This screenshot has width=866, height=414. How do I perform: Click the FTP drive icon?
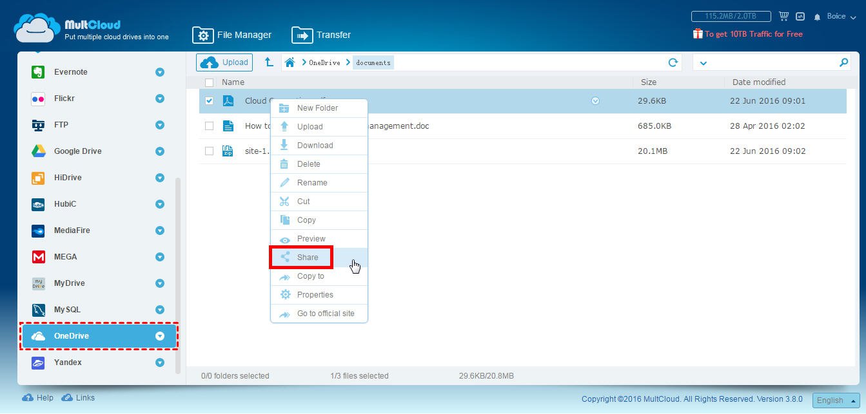tap(38, 125)
